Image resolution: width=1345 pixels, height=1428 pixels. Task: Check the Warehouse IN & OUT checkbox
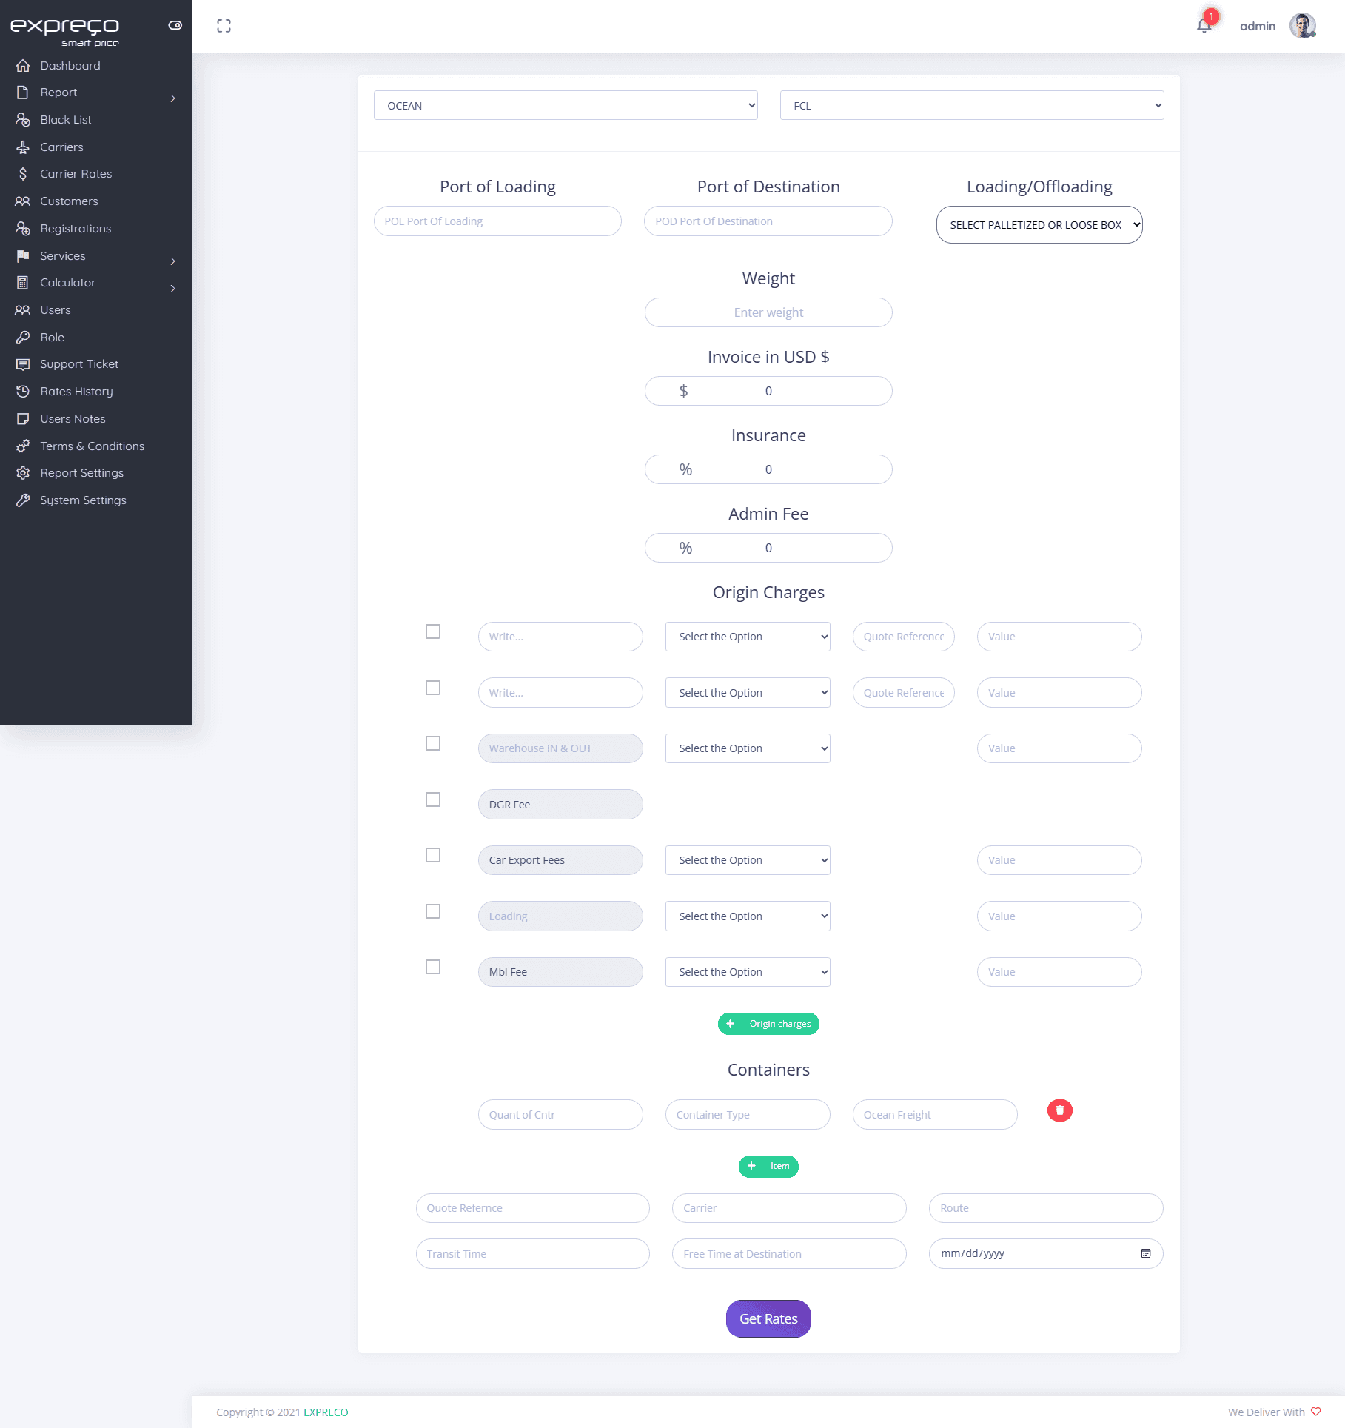(x=433, y=743)
